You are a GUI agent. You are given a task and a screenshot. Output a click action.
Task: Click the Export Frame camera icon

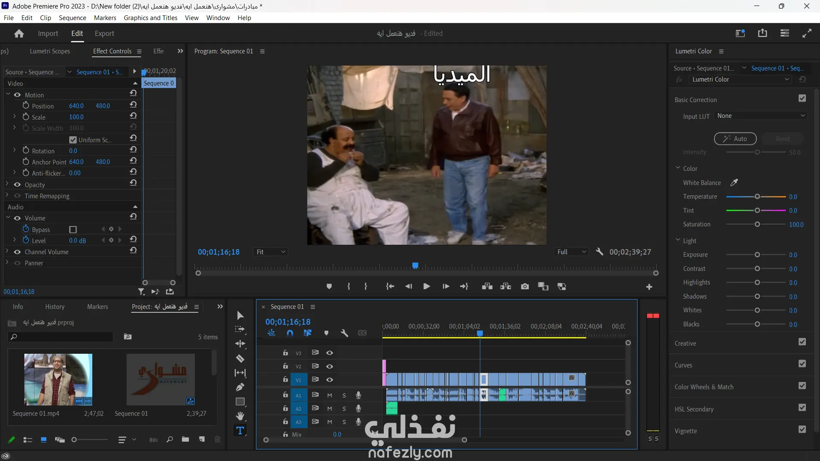(525, 287)
